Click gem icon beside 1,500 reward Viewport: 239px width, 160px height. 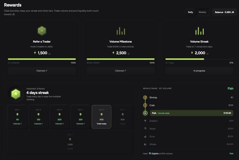click(x=35, y=53)
